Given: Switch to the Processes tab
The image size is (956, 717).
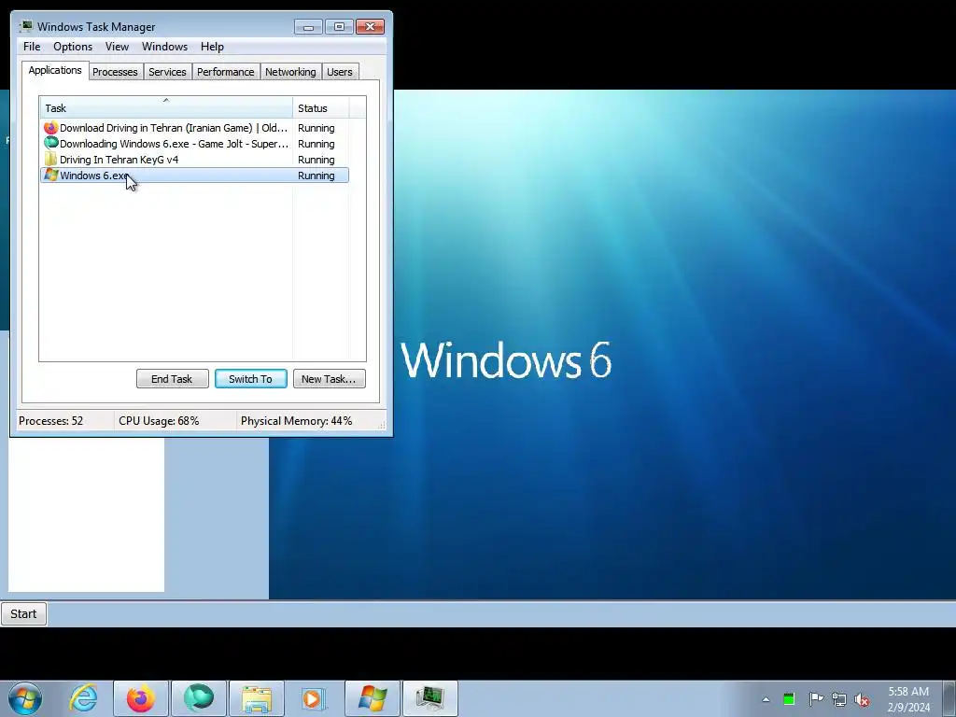Looking at the screenshot, I should 115,71.
